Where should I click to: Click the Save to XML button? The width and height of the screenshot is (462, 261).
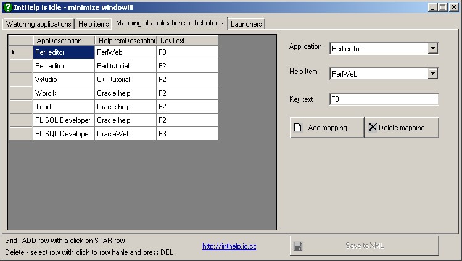tap(364, 246)
